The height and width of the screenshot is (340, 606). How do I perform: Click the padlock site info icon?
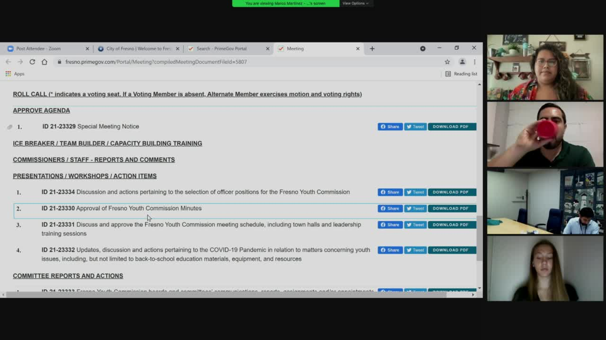(59, 62)
